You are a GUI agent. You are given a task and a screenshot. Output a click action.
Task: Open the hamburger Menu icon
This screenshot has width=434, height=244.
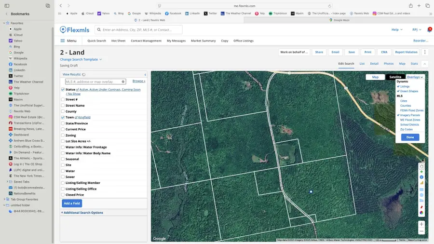pyautogui.click(x=63, y=41)
